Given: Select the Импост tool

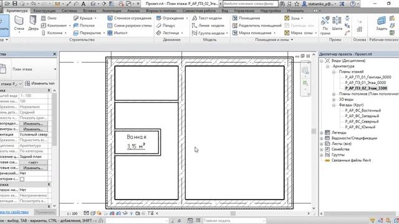Looking at the screenshot, I should pyautogui.click(x=118, y=33).
